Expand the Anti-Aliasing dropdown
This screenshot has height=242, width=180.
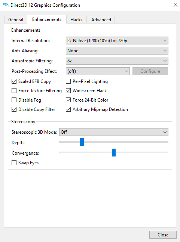tap(117, 51)
